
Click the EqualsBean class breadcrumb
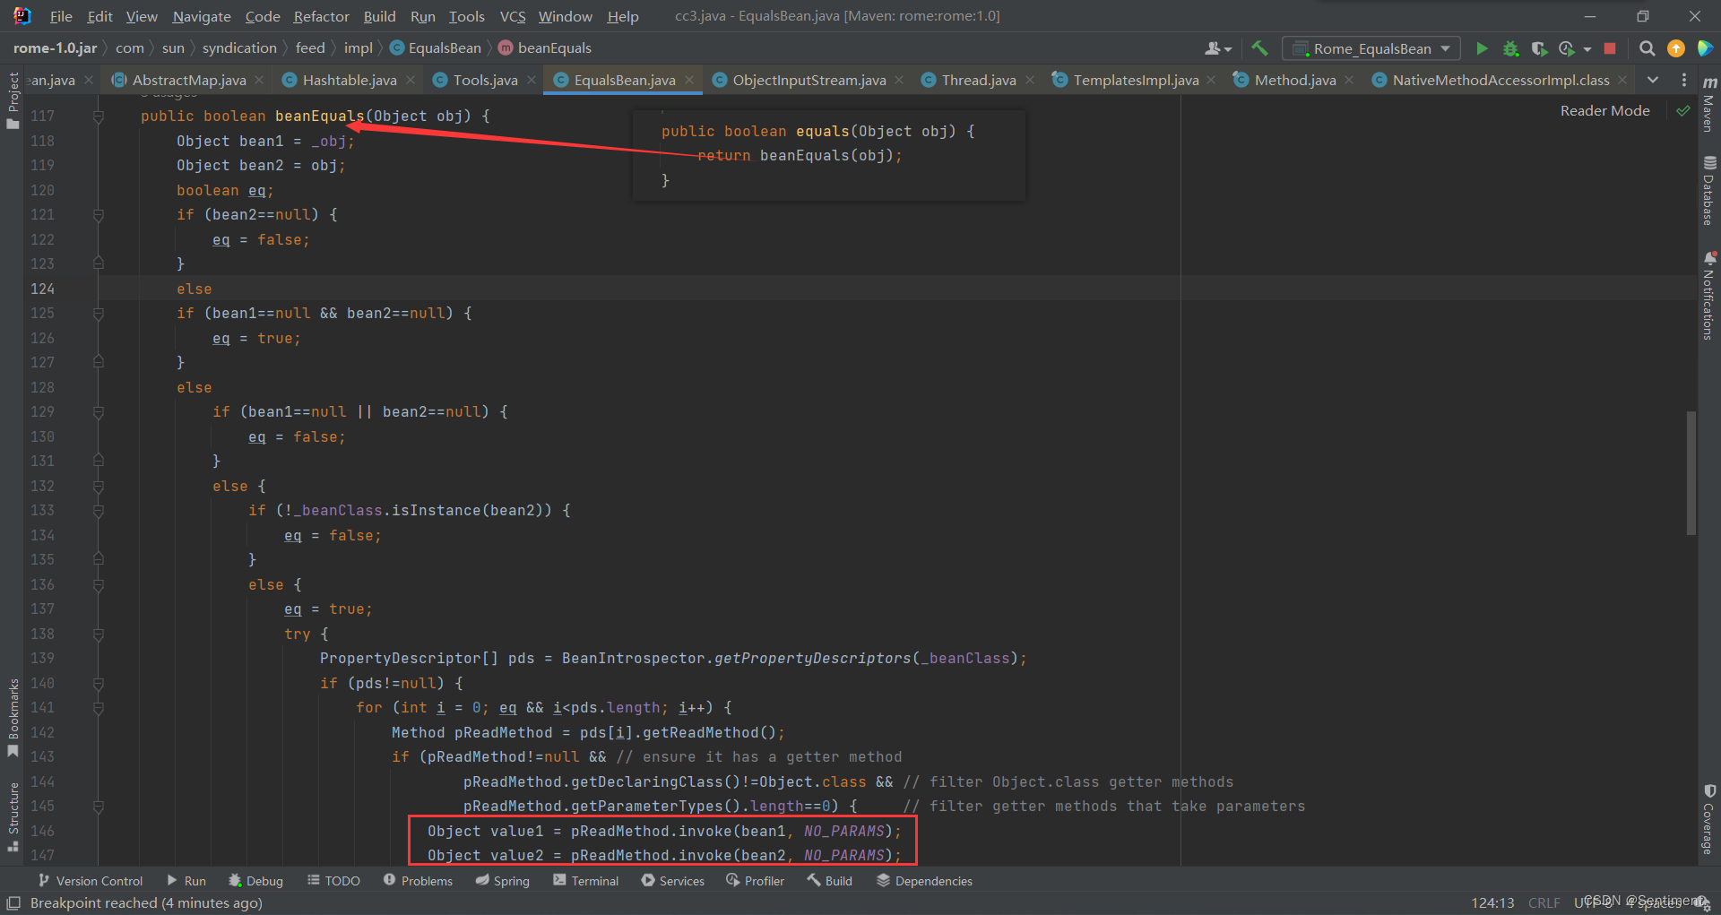click(x=436, y=48)
